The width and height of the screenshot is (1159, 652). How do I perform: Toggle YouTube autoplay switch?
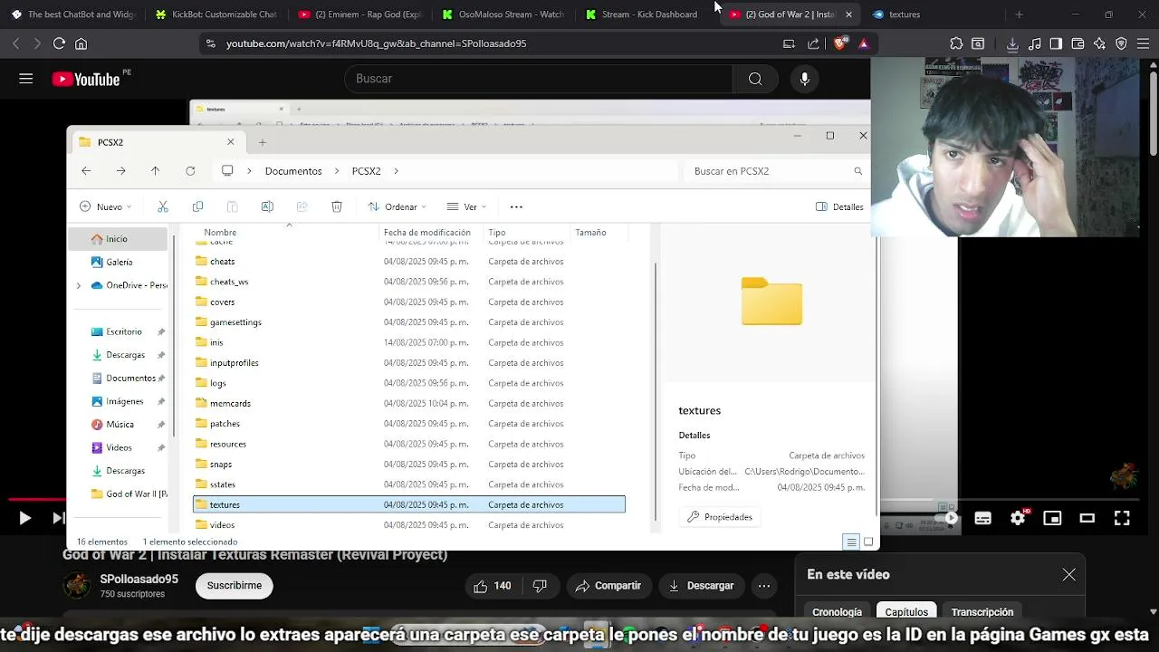(x=947, y=518)
